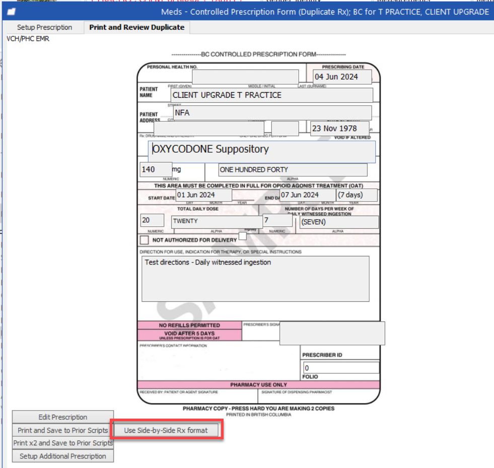Select Print x2 and Save to Prior Scripts
This screenshot has height=468, width=494.
[62, 443]
